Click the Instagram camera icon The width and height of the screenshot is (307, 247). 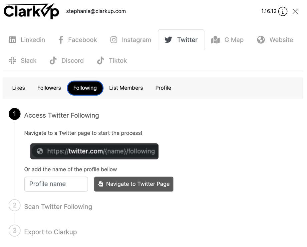(114, 40)
